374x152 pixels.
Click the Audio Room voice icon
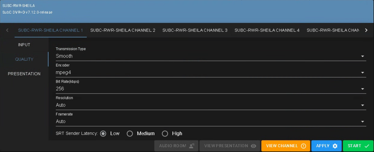pos(192,146)
